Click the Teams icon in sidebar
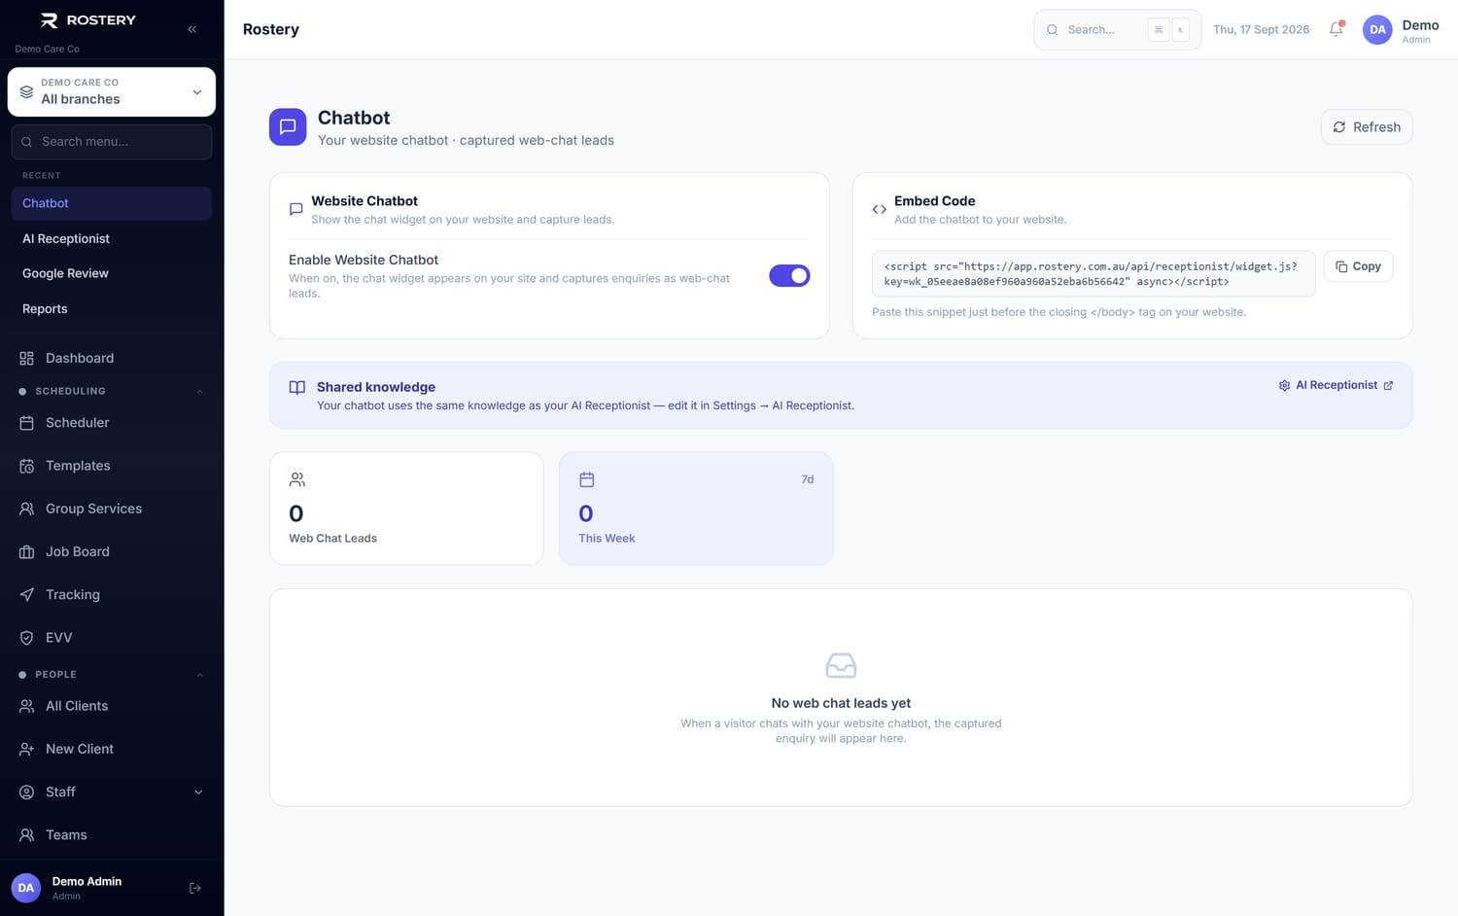 tap(26, 835)
